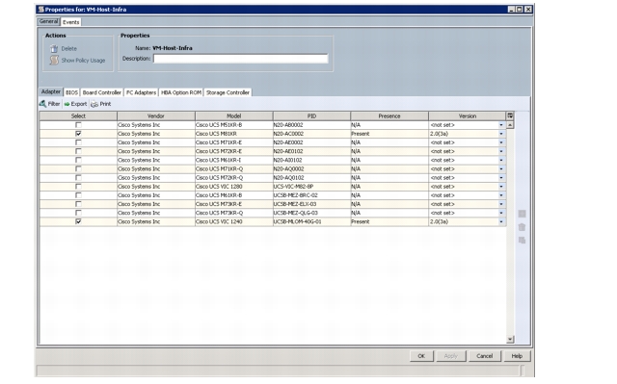Open version dropdown for M81KR row

[x=501, y=134]
